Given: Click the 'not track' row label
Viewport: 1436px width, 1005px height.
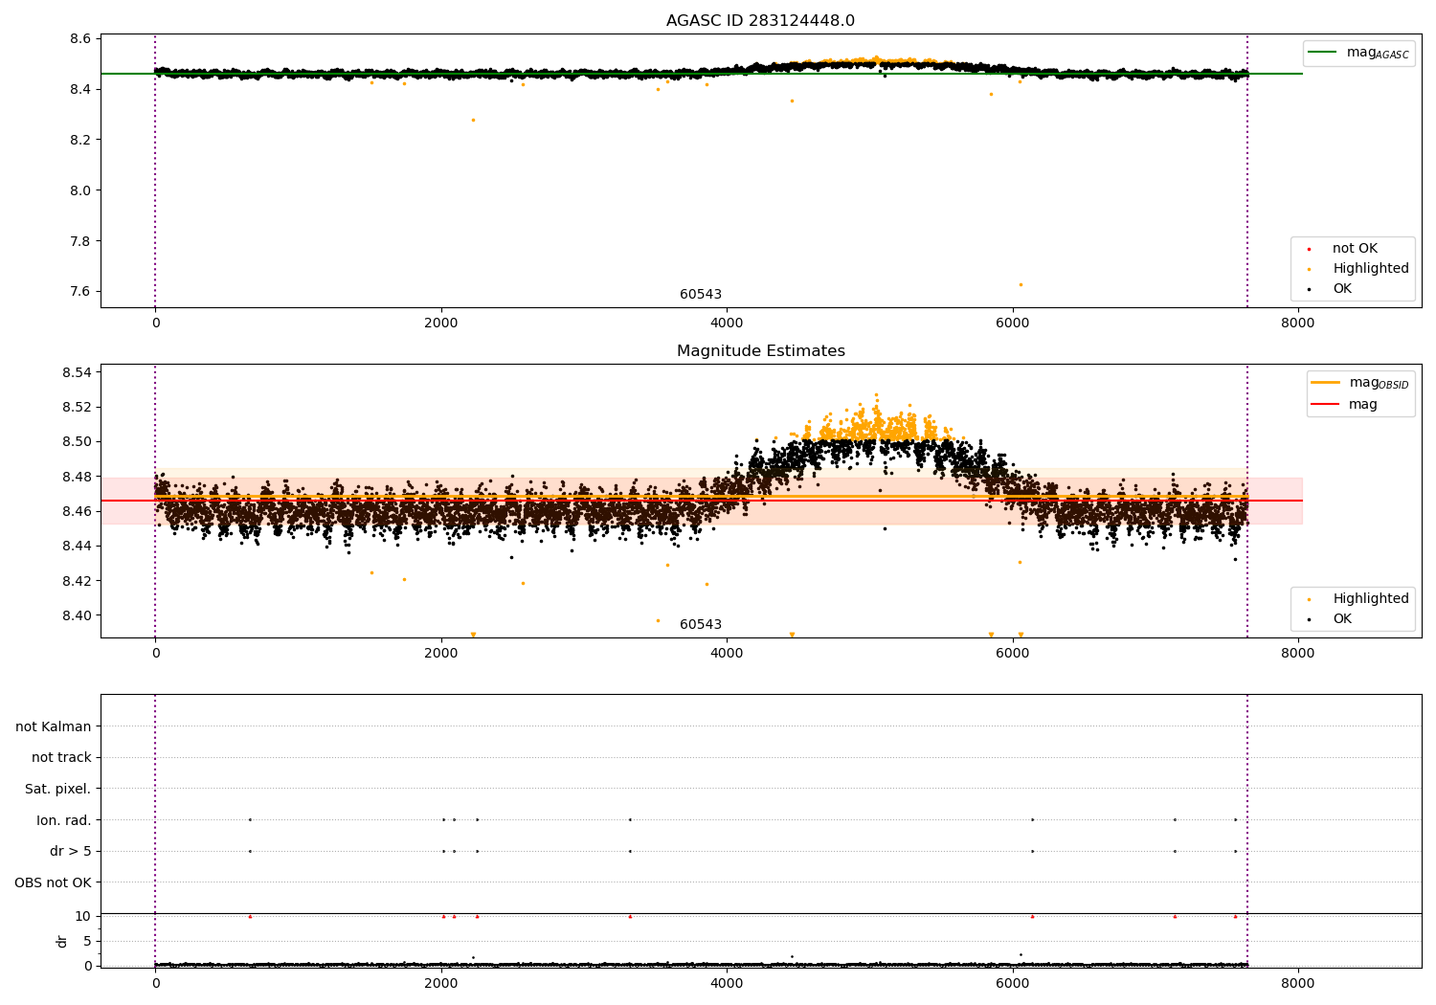Looking at the screenshot, I should coord(61,757).
